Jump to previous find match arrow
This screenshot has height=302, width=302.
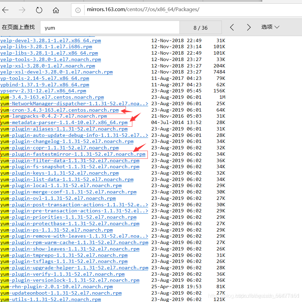[232, 27]
